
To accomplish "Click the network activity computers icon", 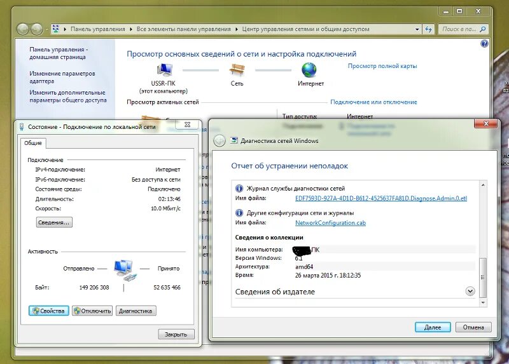I will pos(124,270).
